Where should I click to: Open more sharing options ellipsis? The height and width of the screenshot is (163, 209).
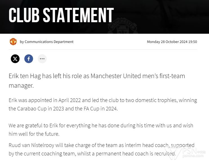(42, 59)
